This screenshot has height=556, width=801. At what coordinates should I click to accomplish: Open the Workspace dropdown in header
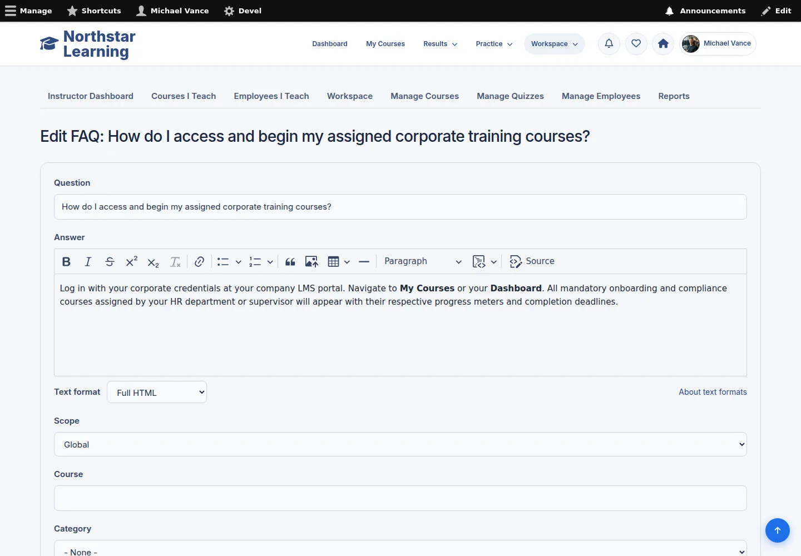pos(554,44)
